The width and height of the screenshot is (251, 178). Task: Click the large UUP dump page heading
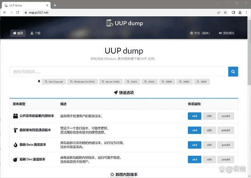124,51
